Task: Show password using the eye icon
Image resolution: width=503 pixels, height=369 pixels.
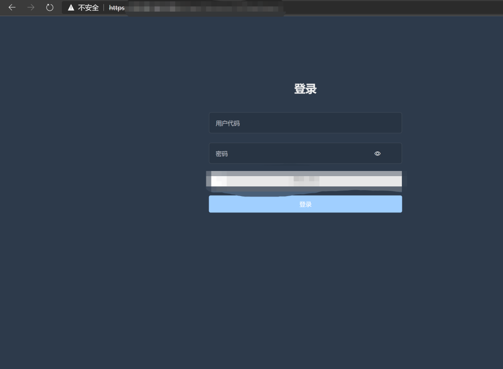Action: 377,154
